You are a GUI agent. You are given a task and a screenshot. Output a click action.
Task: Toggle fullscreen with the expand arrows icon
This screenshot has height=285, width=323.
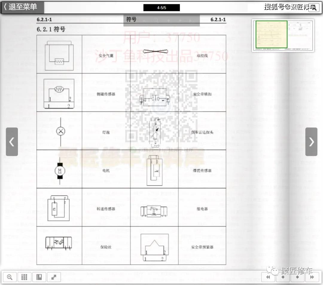[54, 277]
